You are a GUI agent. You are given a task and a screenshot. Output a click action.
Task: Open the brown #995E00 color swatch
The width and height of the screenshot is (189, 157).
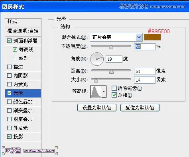click(x=152, y=37)
